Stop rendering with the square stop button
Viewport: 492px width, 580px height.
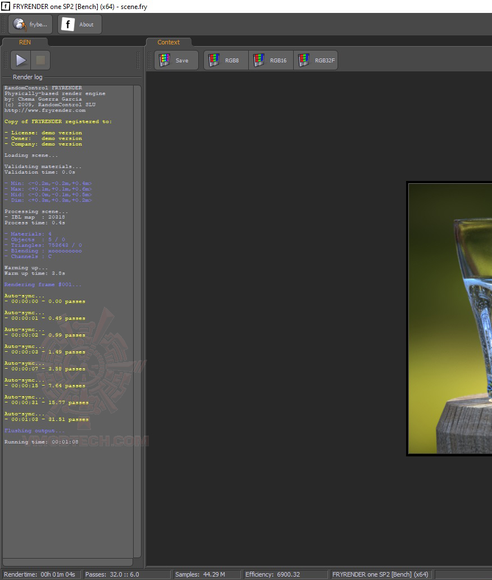click(x=40, y=60)
